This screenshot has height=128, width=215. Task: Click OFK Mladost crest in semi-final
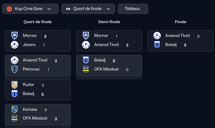pos(86,69)
